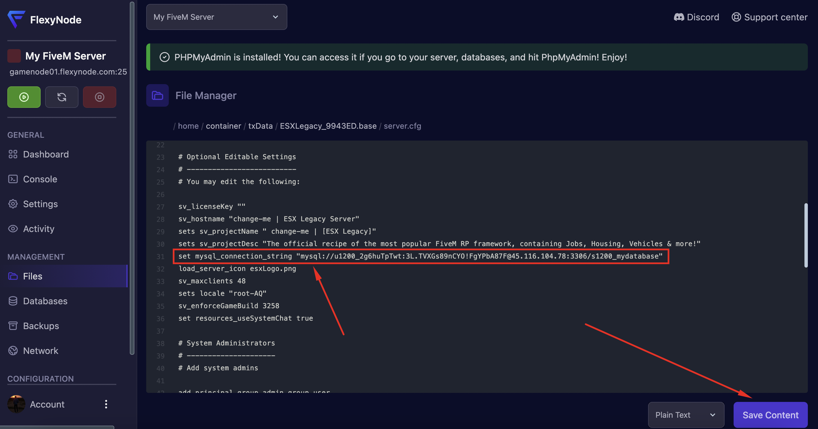Open the Console page
Screen dimensions: 818x429
coord(40,179)
